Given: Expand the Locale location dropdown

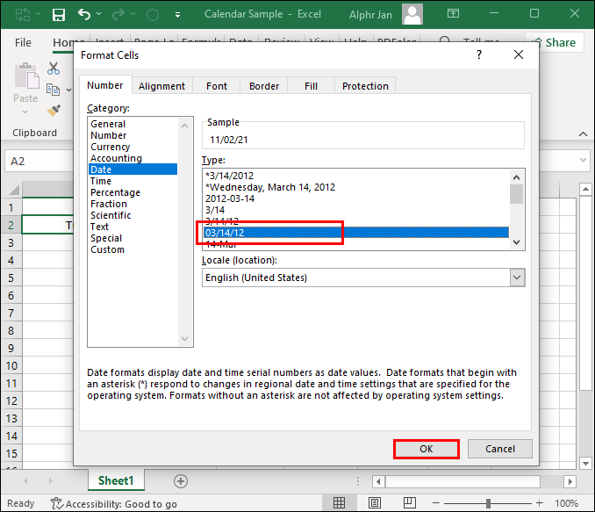Looking at the screenshot, I should (516, 278).
